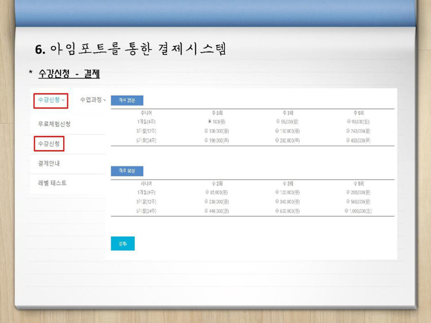The height and width of the screenshot is (323, 431).
Task: Click the cyan 결제 payment button
Action: click(x=123, y=244)
